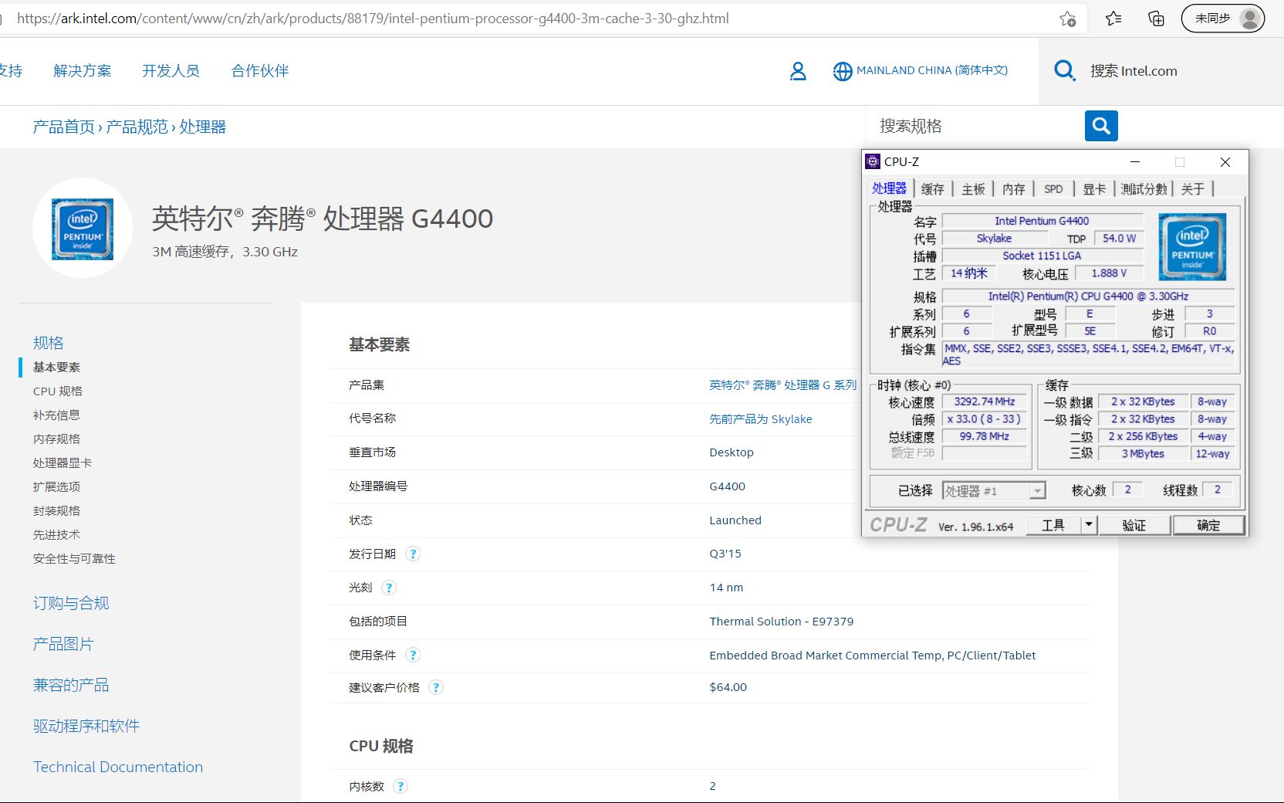Switch to the 缓存 tab in CPU-Z
This screenshot has height=803, width=1284.
932,188
